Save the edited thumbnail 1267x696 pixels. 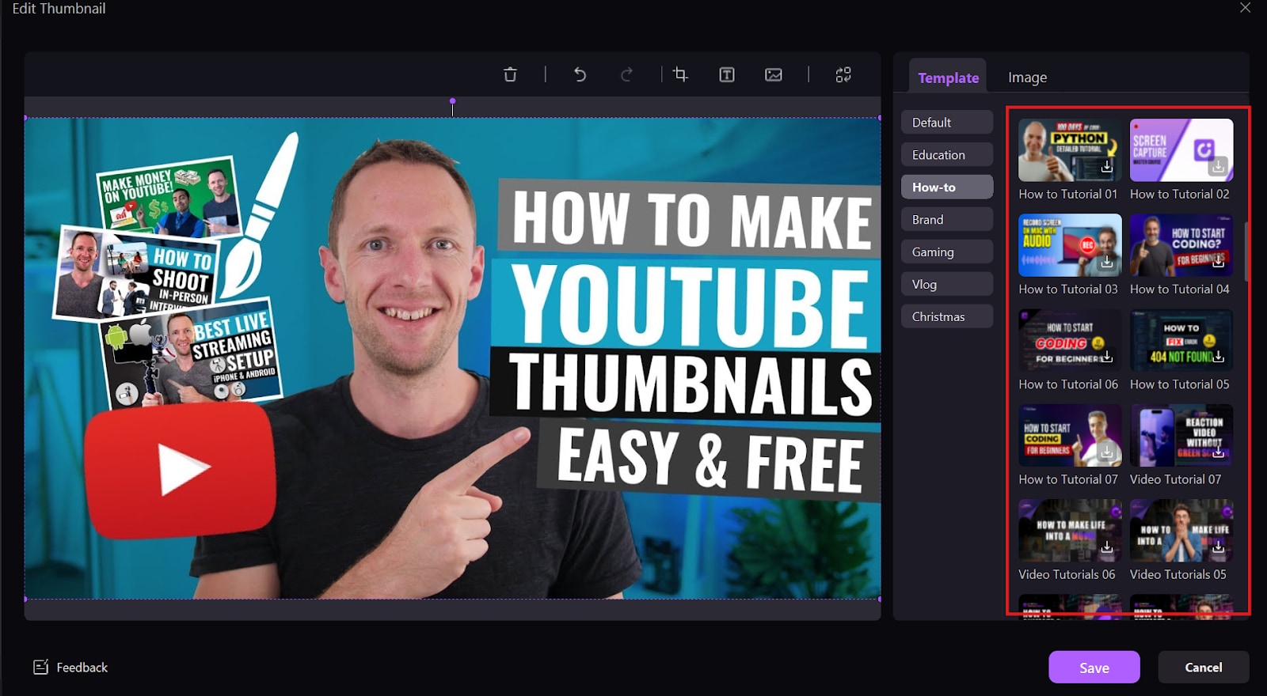click(1094, 668)
